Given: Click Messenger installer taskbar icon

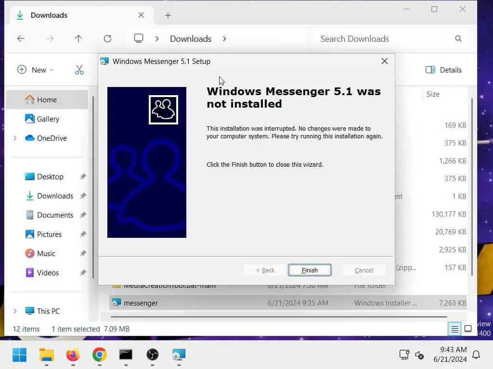Looking at the screenshot, I should click(x=179, y=355).
